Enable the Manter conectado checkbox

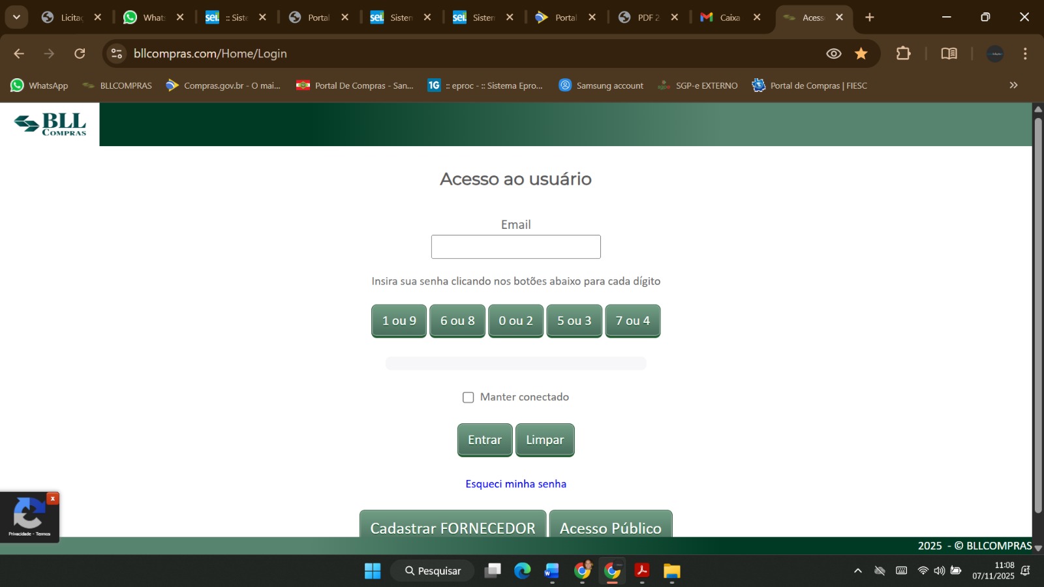(468, 397)
